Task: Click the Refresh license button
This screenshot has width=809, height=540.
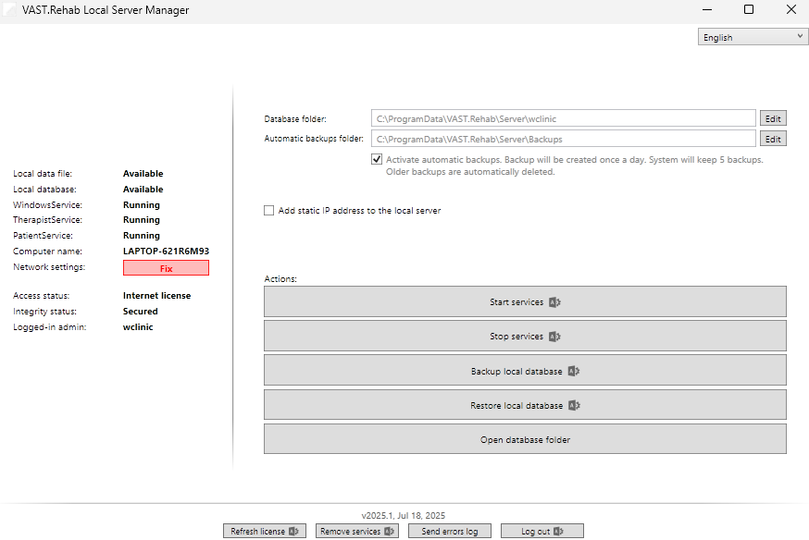Action: coord(265,531)
